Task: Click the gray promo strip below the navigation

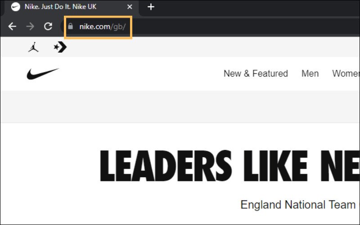Action: tap(180, 107)
